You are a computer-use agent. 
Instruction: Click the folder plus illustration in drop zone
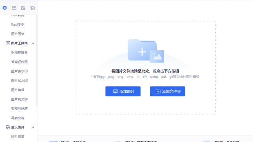(146, 51)
